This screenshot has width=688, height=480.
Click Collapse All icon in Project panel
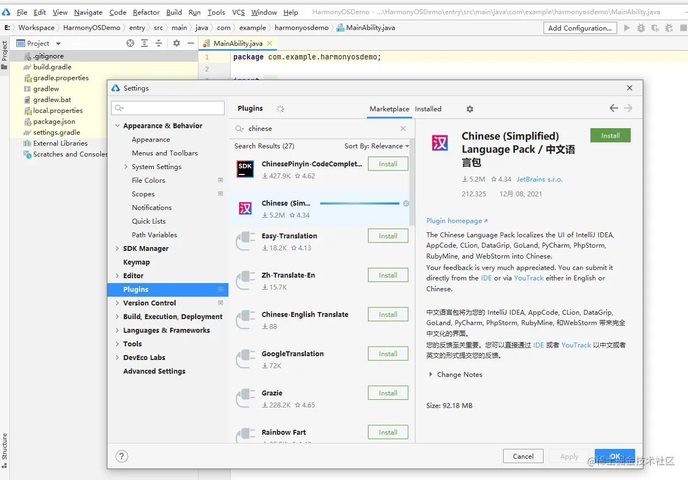159,43
